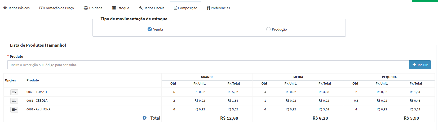The height and width of the screenshot is (132, 438).
Task: Select the Produção radio option
Action: (268, 29)
